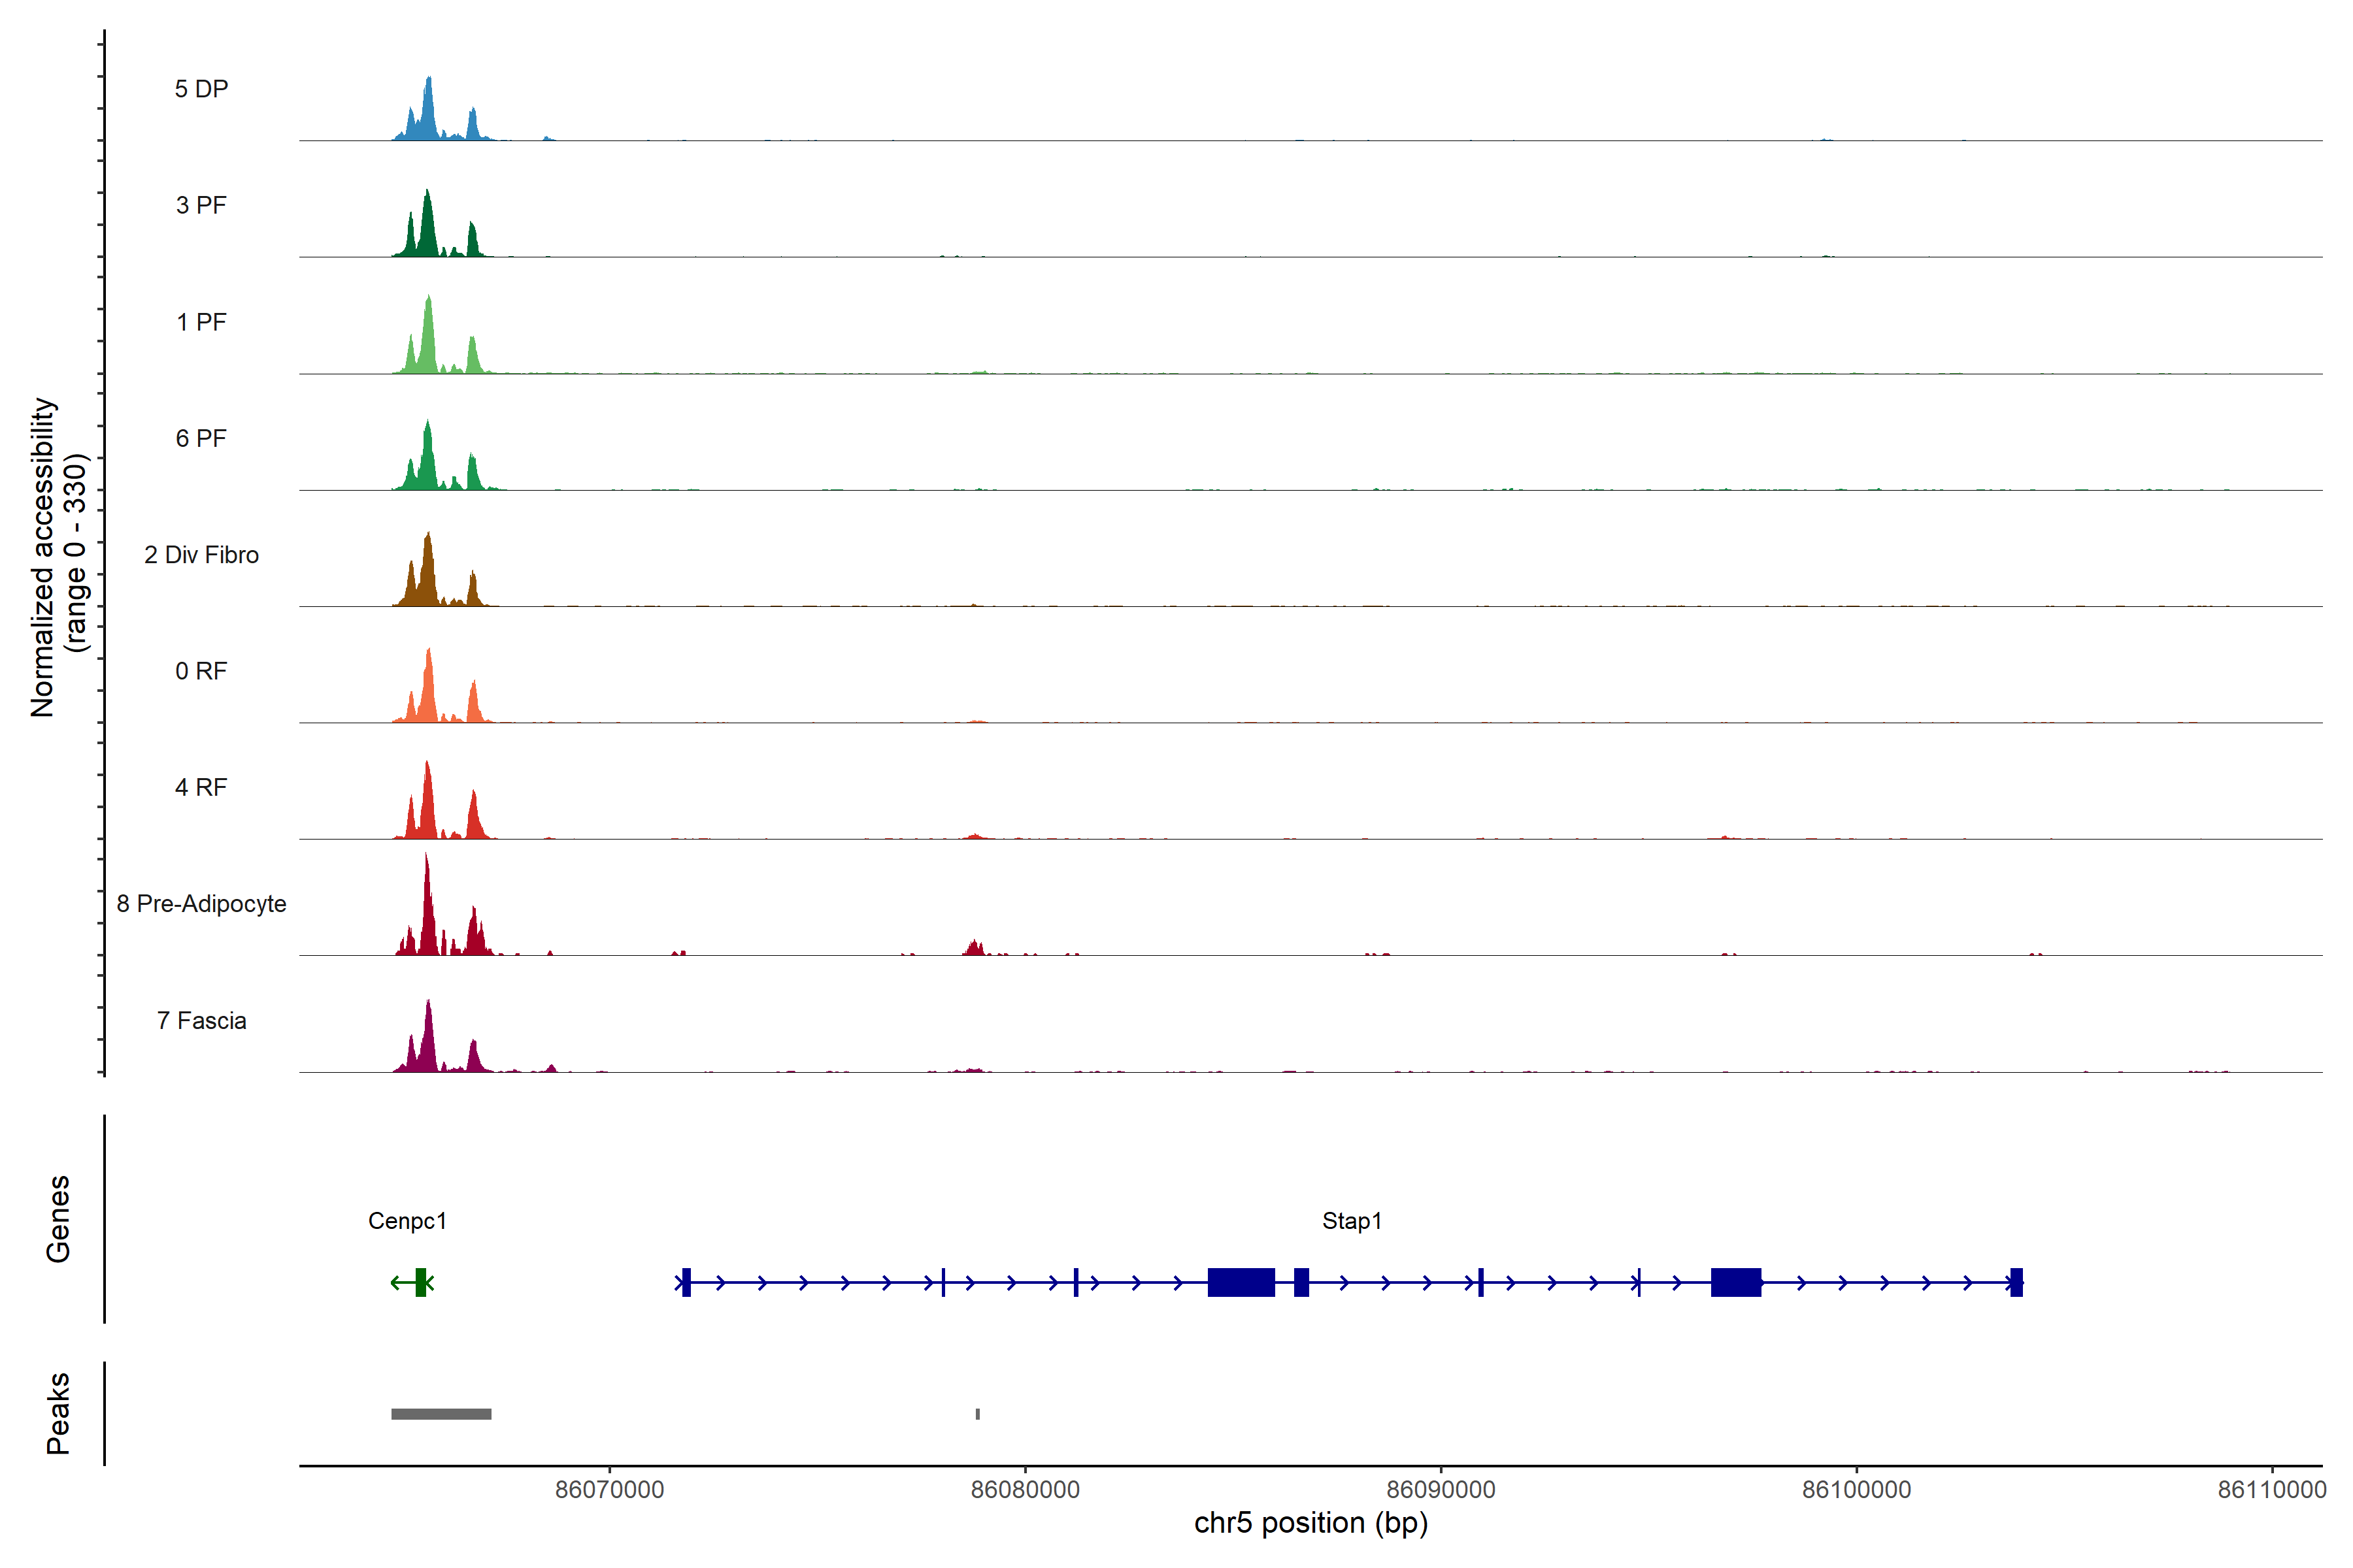Select the Cenpc1 gene label

pyautogui.click(x=407, y=1220)
